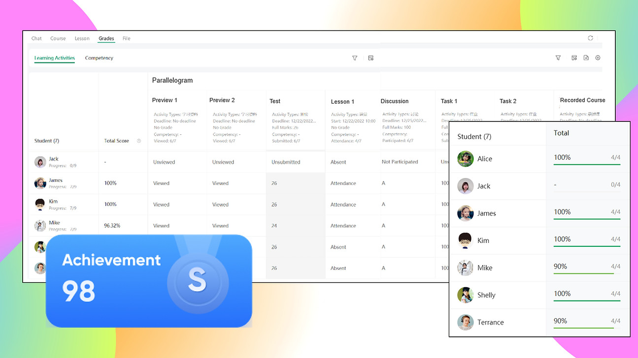Click Shelly's avatar in the Total panel
The image size is (638, 358).
(x=466, y=295)
